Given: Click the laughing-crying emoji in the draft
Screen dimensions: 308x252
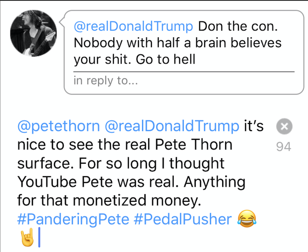Looking at the screenshot, I should click(x=247, y=219).
